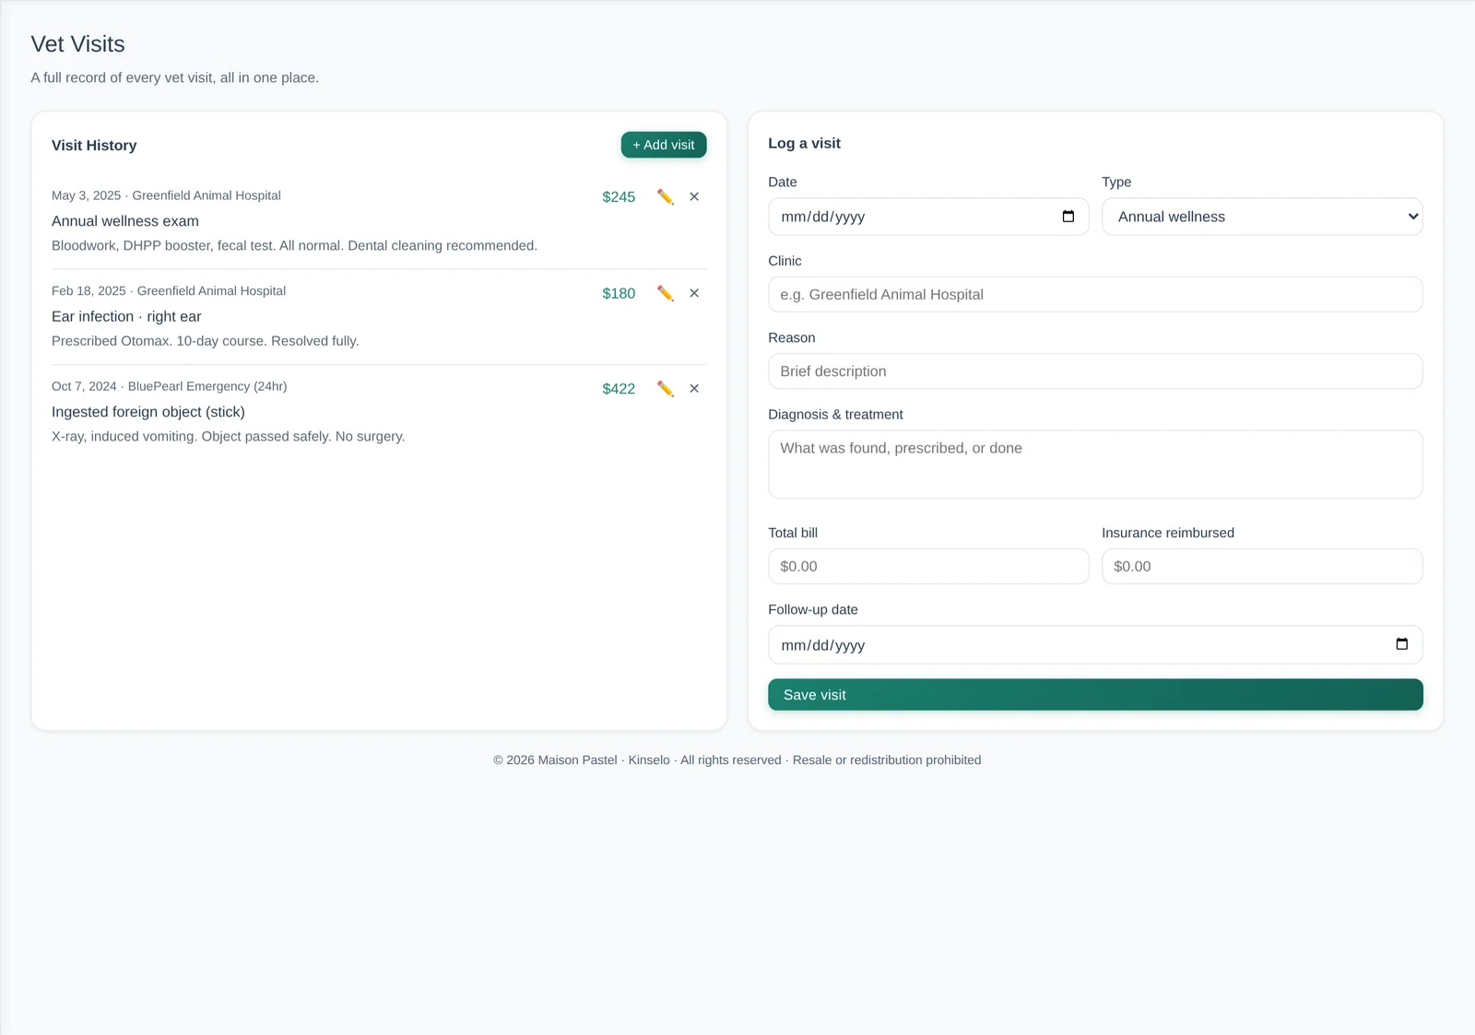
Task: Click 'Feb 18, 2025 · Greenfield Animal Hospital'
Action: [x=169, y=290]
